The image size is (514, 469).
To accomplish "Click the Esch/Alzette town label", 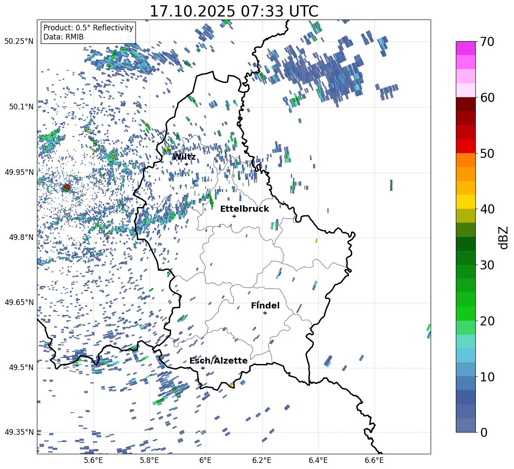I will [x=218, y=361].
